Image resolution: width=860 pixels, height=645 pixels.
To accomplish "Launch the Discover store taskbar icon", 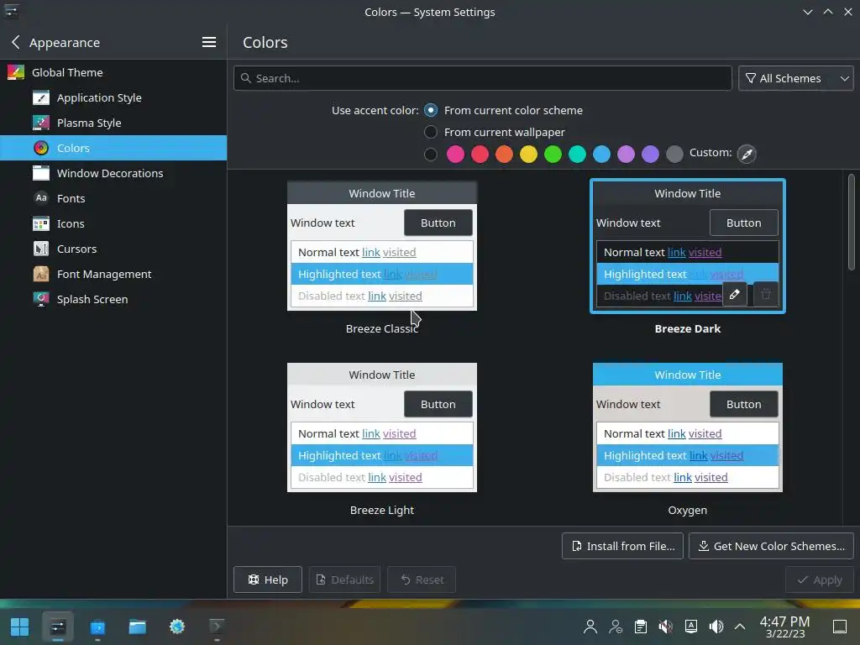I will (97, 627).
